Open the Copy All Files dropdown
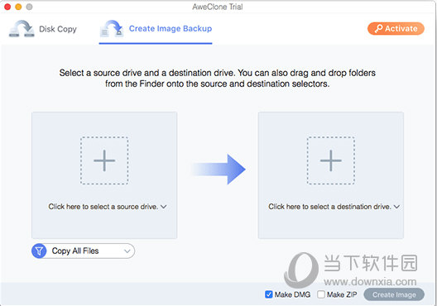Screen dimensions: 437x306 coord(83,251)
